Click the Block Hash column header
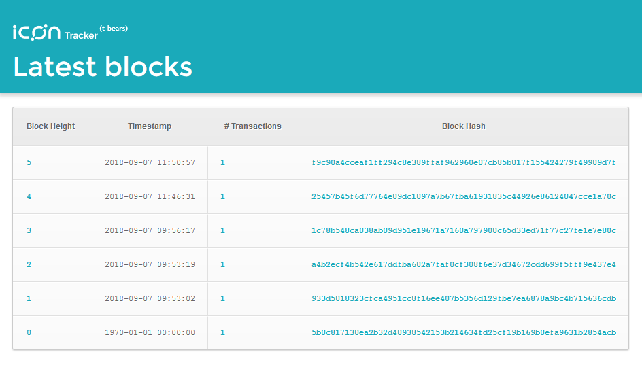The image size is (642, 365). (x=464, y=126)
